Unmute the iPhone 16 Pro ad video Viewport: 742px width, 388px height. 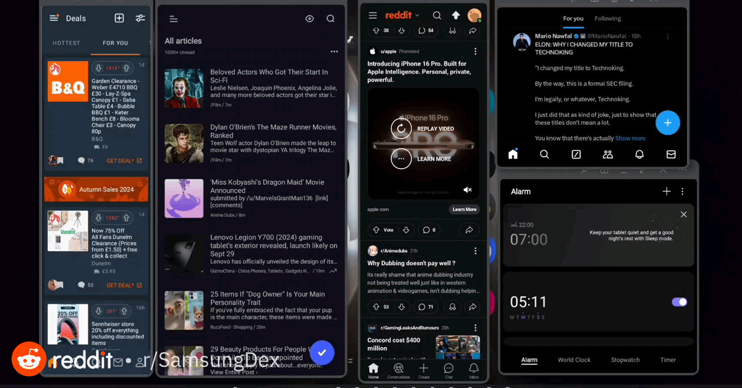468,190
